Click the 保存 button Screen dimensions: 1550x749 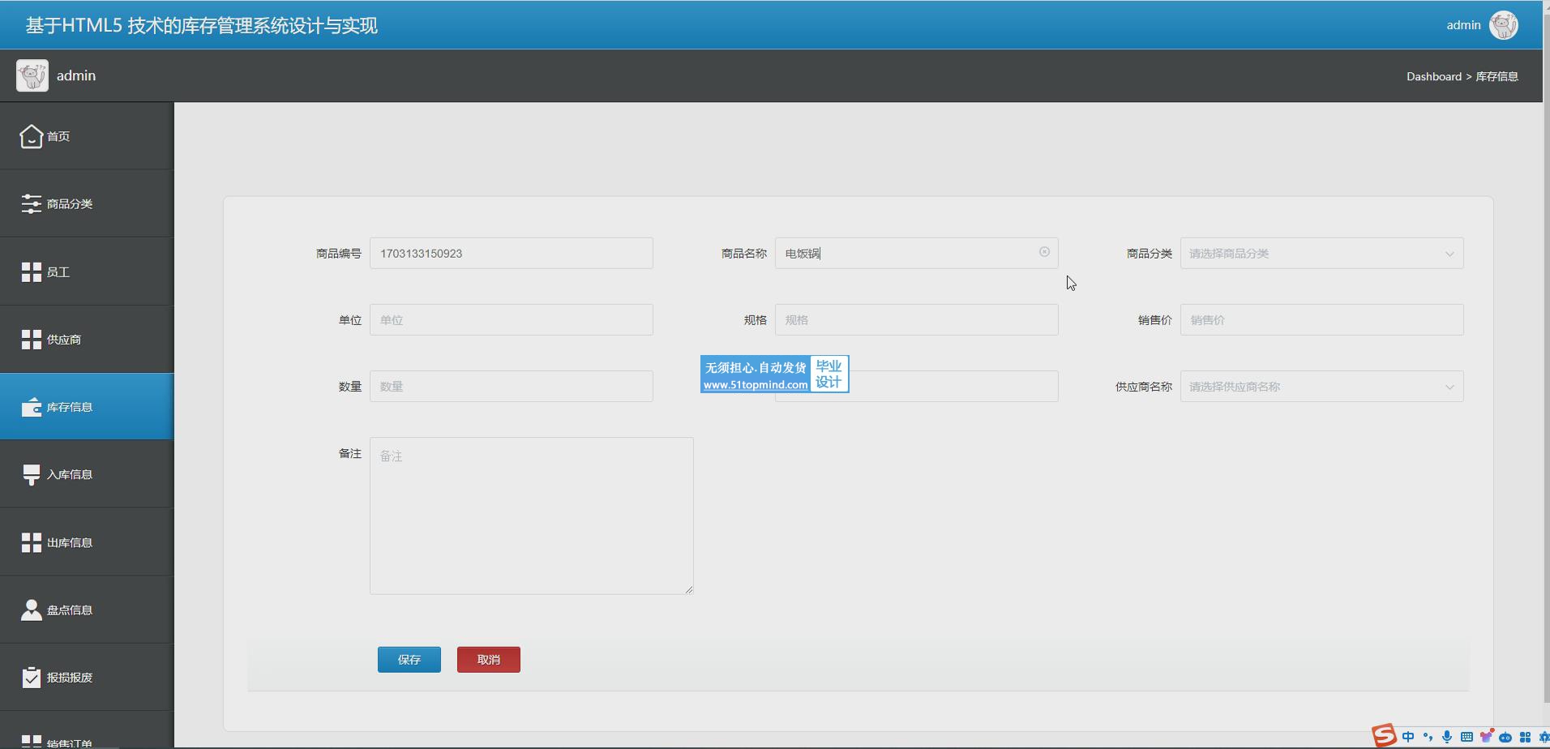(409, 659)
